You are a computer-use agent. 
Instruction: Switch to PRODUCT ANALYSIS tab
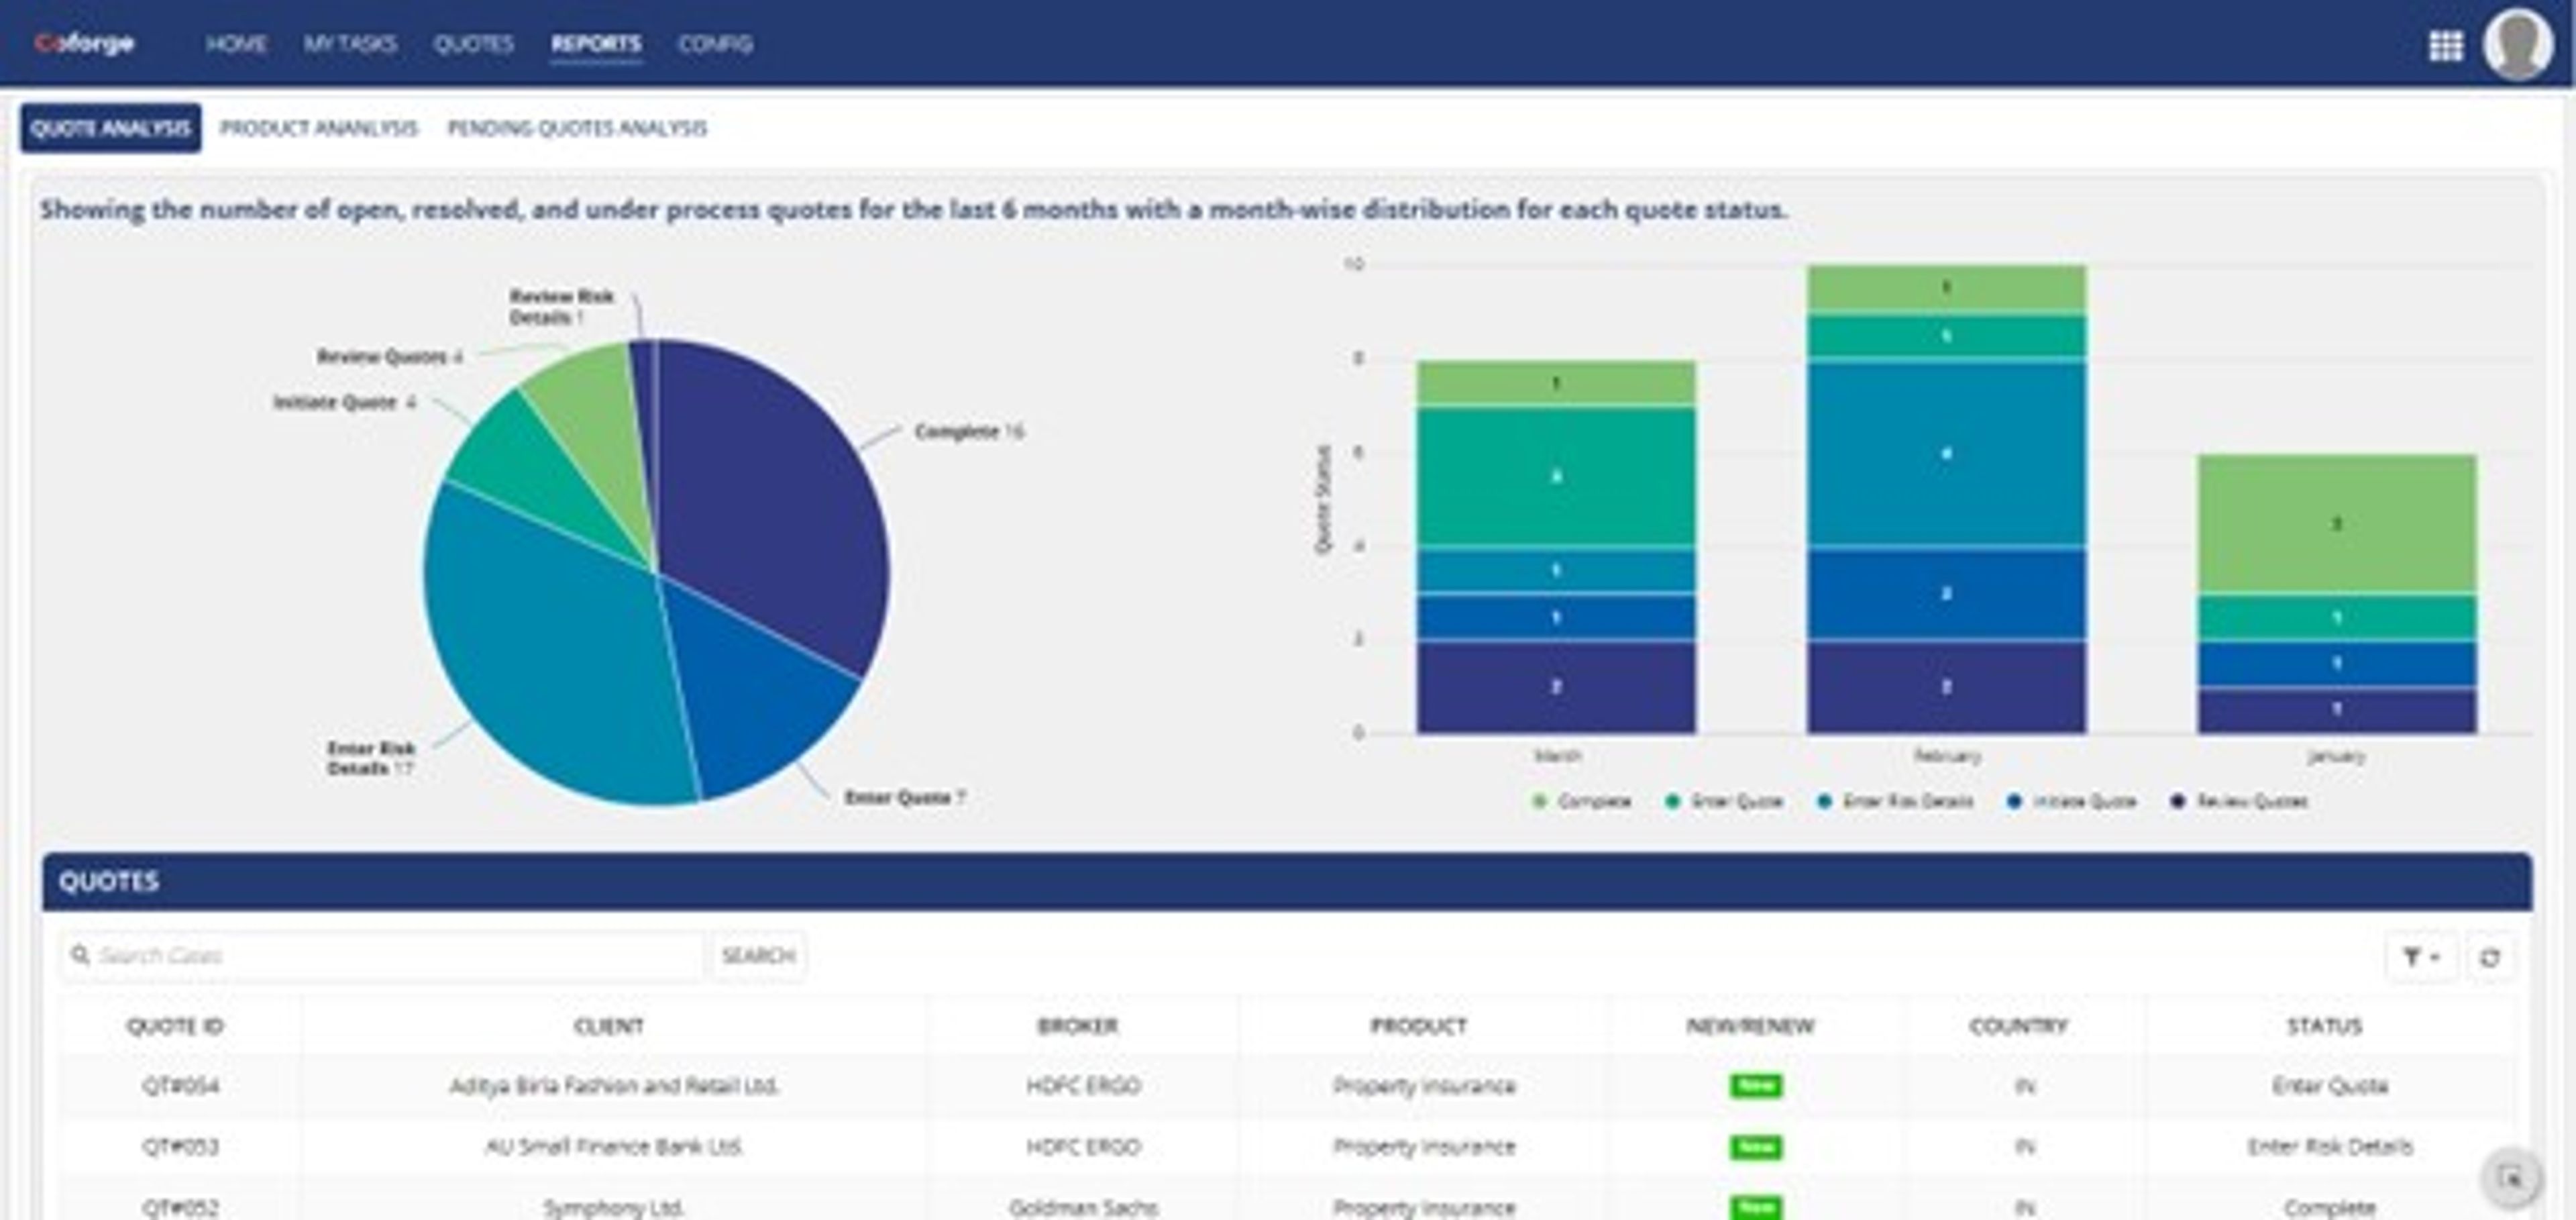[318, 128]
